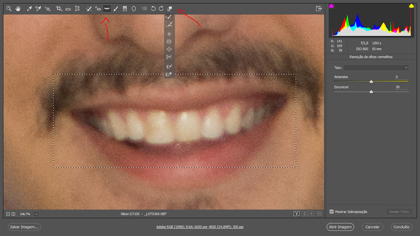420x236 pixels.
Task: Open the preferences list icon
Action: coord(144,9)
